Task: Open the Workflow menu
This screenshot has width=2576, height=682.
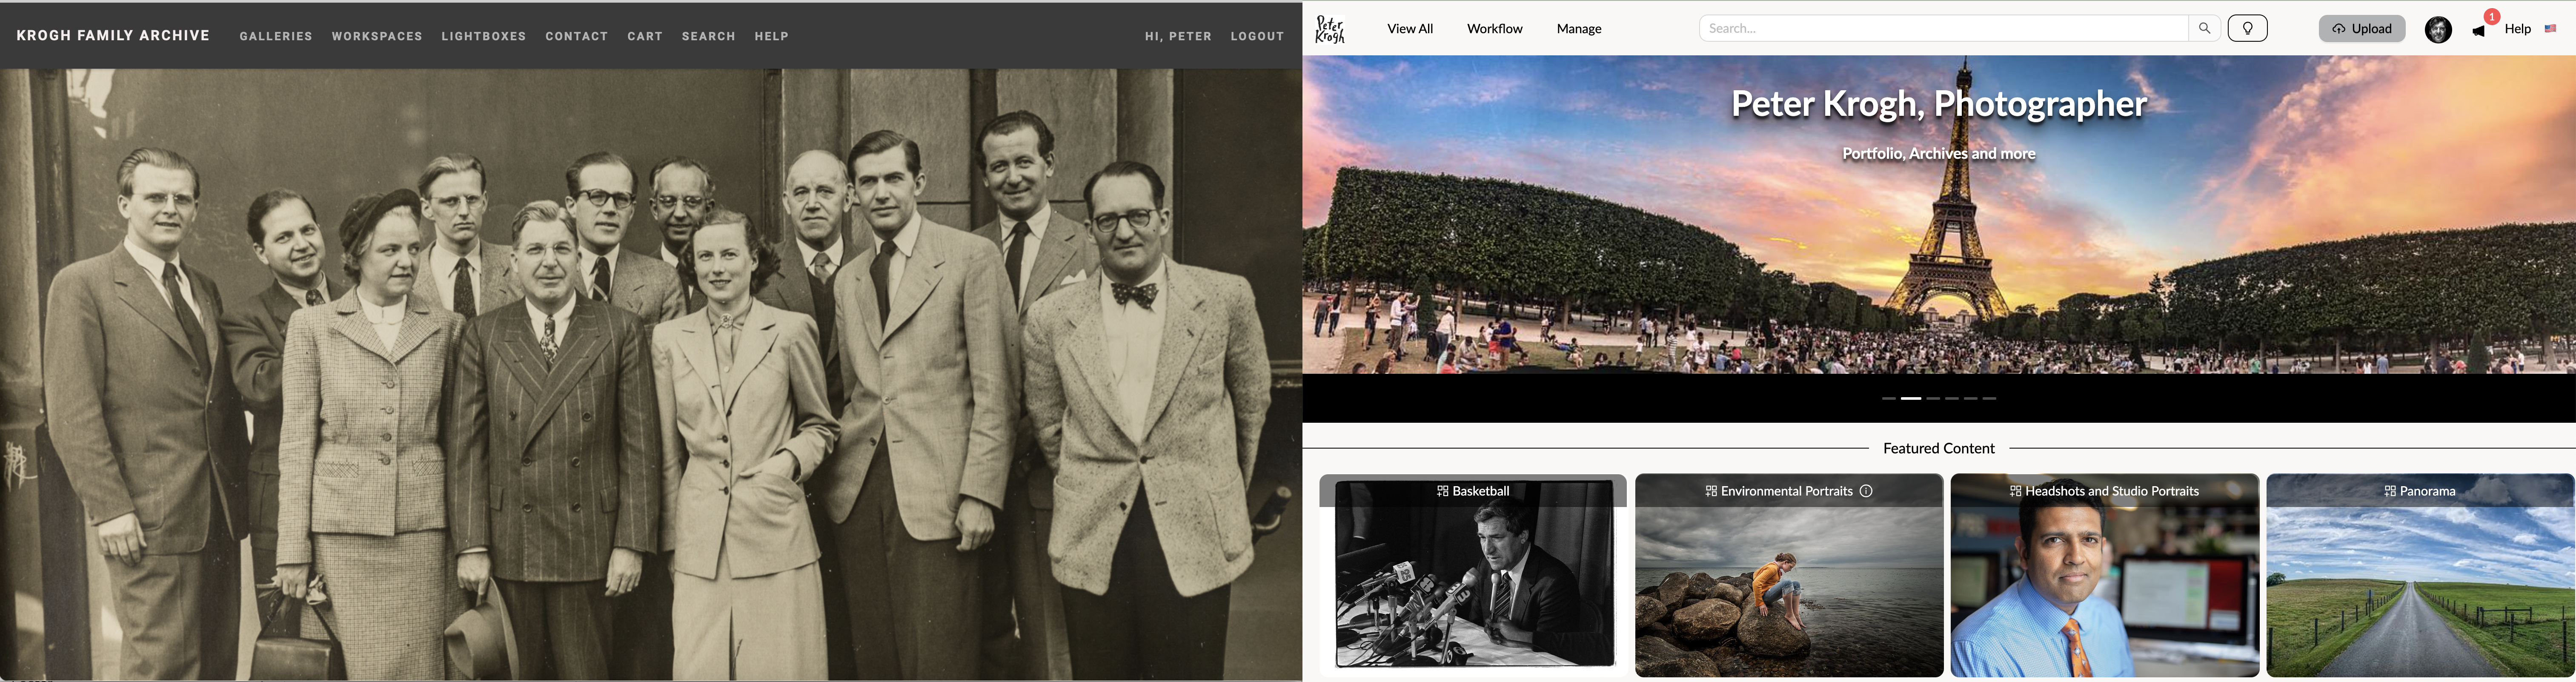Action: coord(1494,29)
